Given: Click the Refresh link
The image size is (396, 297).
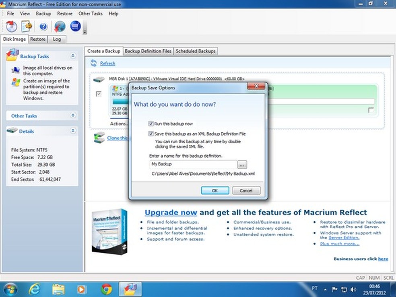Looking at the screenshot, I should 107,64.
